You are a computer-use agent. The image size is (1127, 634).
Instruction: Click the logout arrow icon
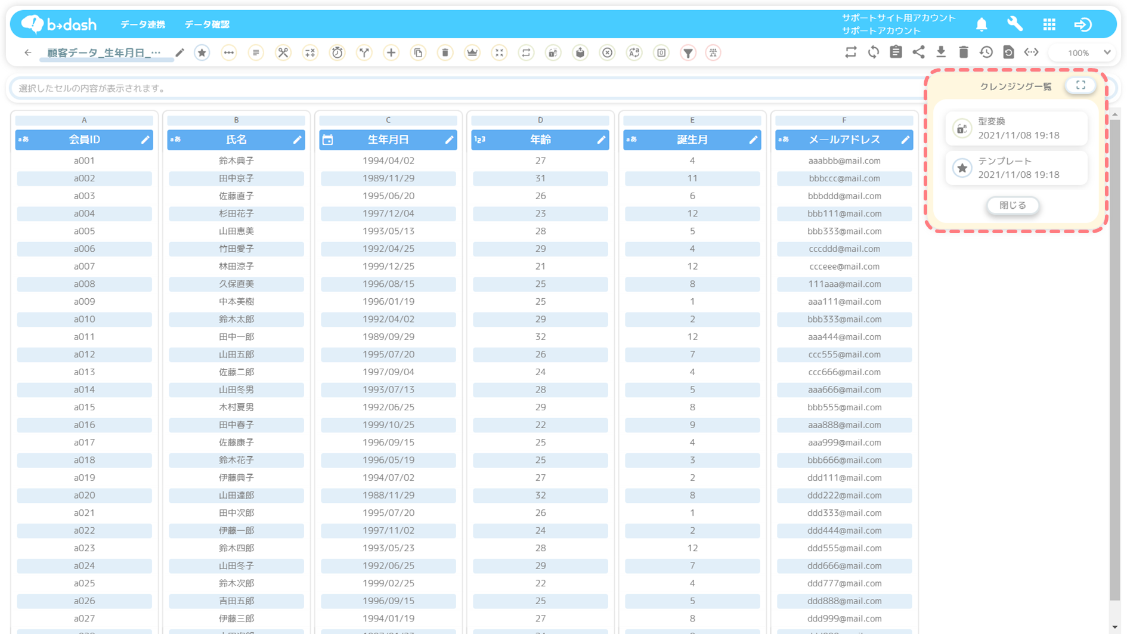1083,24
